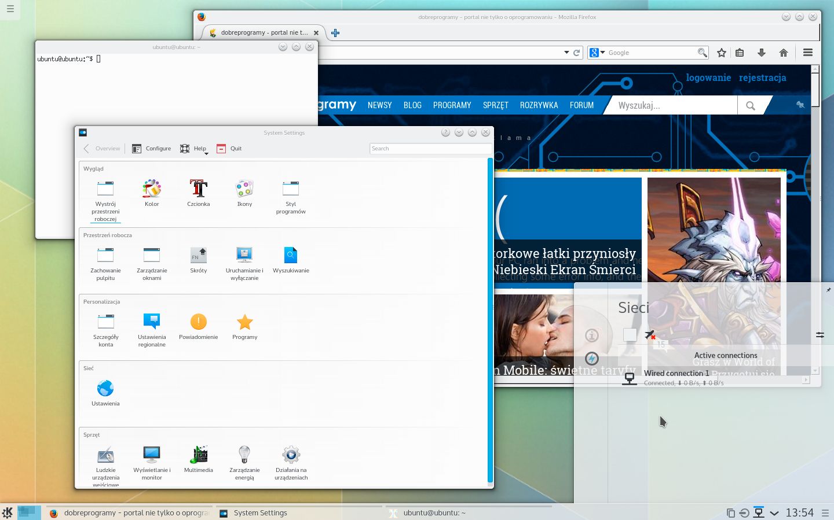Open the FORUM menu item
Screen dimensions: 834x520
click(581, 105)
